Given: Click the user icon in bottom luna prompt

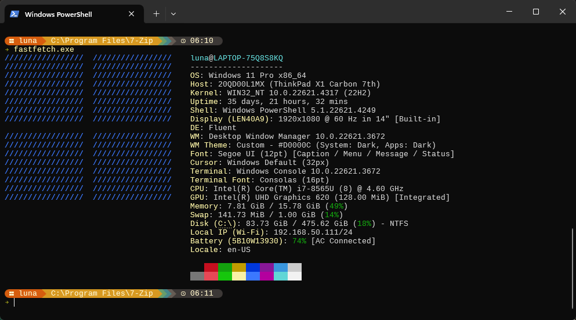Looking at the screenshot, I should click(12, 293).
